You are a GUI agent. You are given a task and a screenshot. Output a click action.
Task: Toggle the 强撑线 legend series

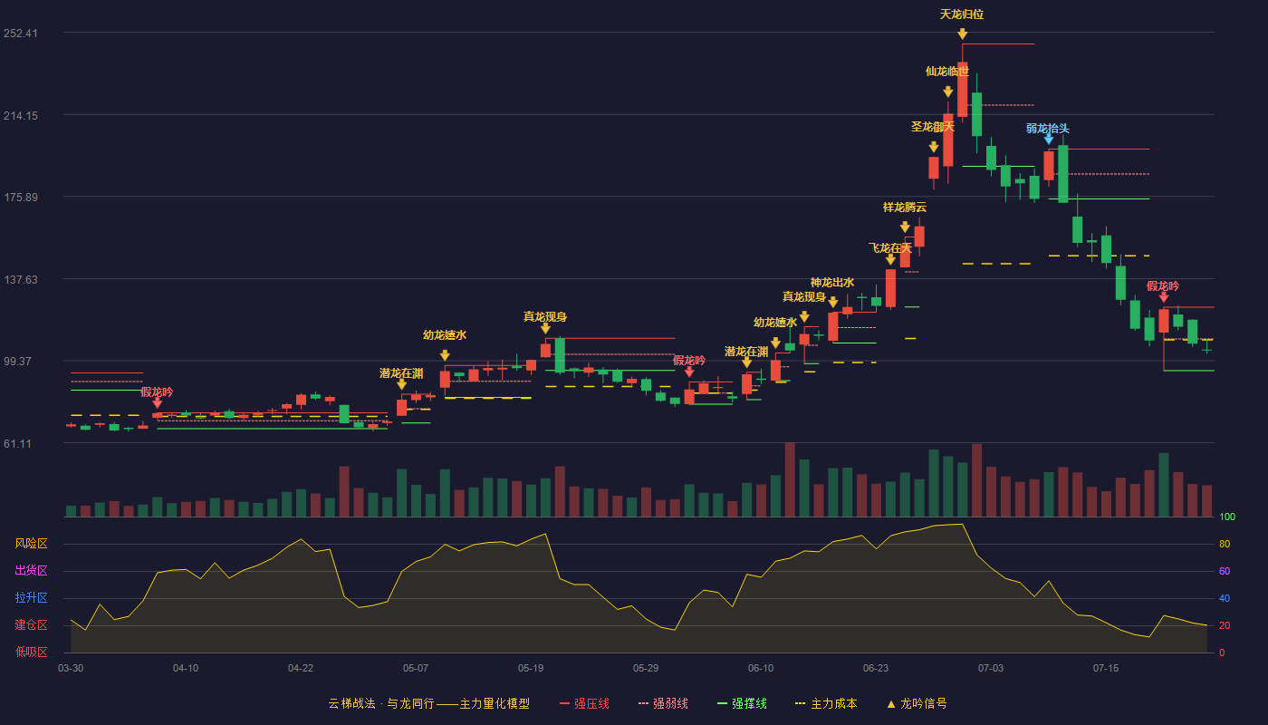click(x=742, y=703)
